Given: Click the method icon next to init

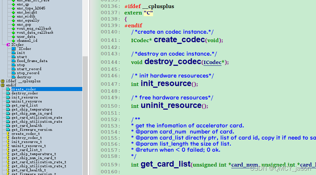Looking at the screenshot, I should tap(14, 53).
